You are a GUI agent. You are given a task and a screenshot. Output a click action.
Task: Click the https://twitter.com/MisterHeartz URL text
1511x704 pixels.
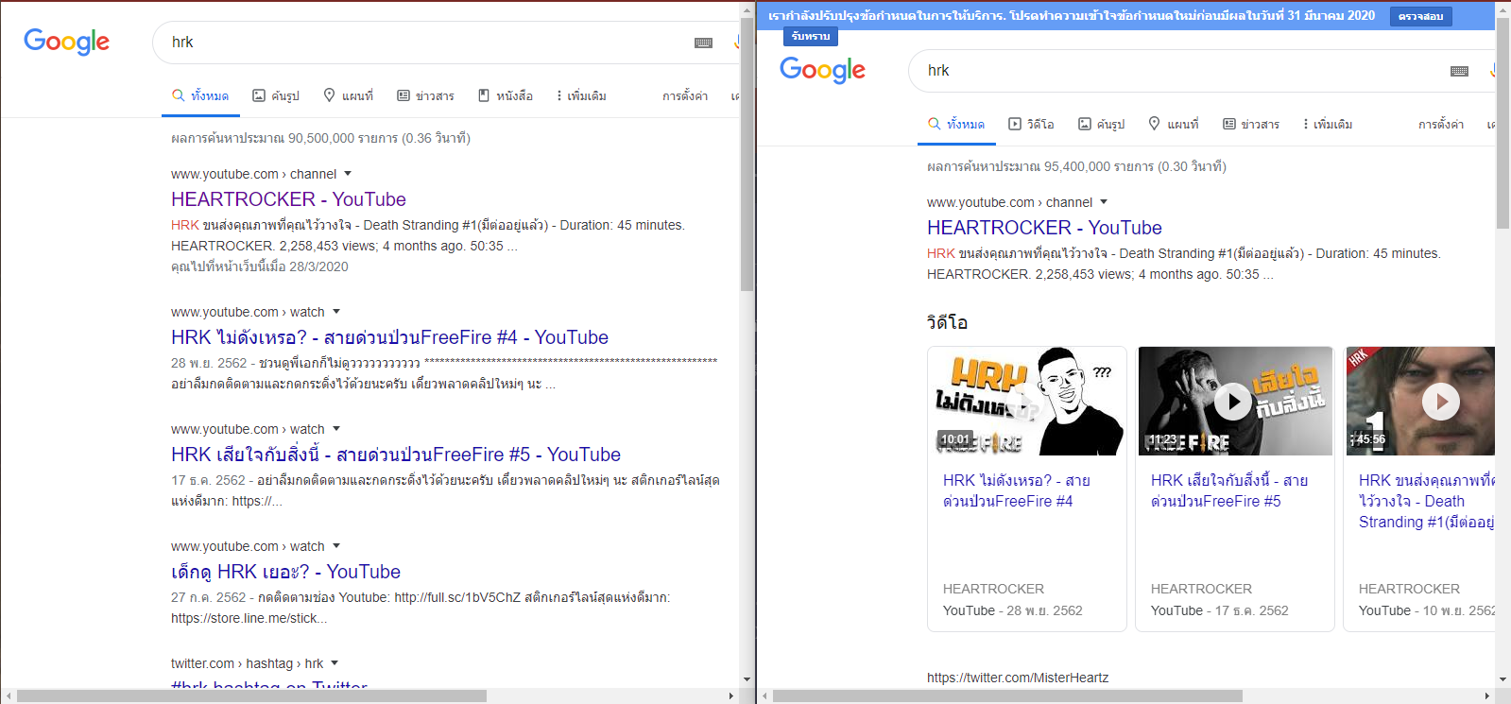[1018, 678]
